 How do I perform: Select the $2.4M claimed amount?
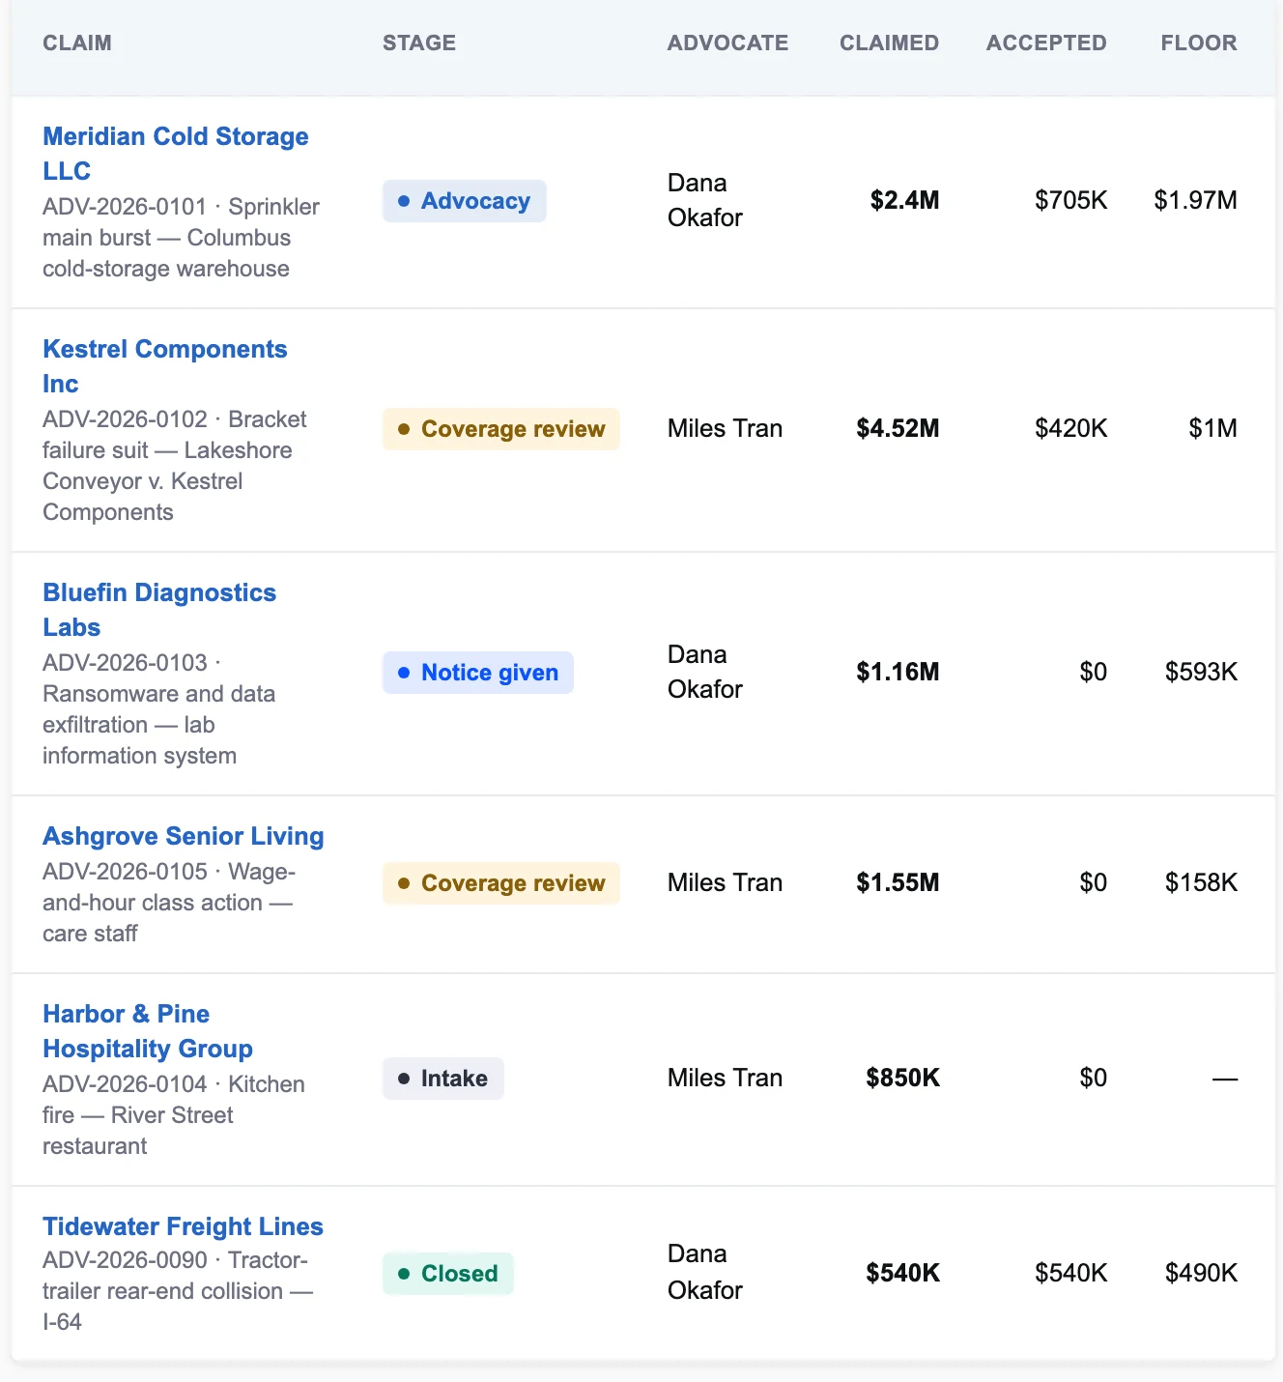click(x=905, y=200)
